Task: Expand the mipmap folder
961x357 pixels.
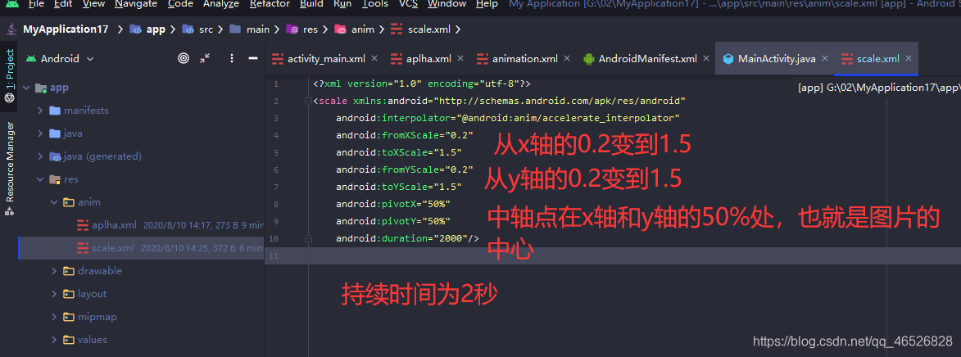Action: click(x=54, y=317)
